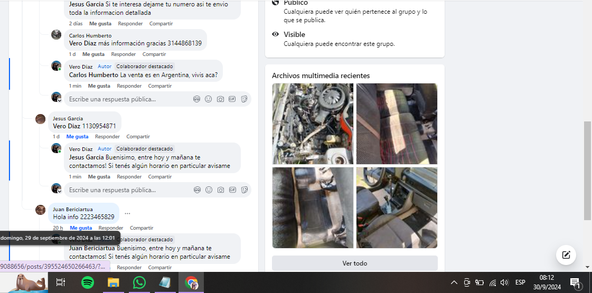Launch Spotify from the taskbar

88,282
